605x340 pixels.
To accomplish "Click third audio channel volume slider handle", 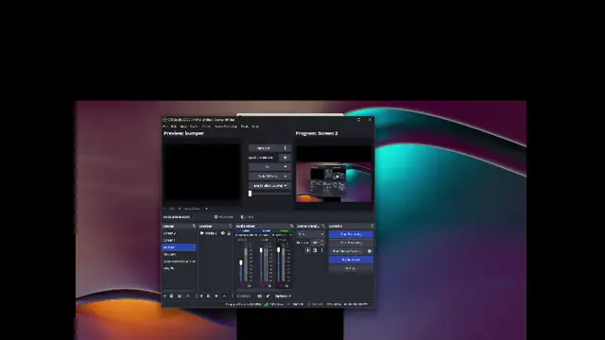I will (x=279, y=250).
